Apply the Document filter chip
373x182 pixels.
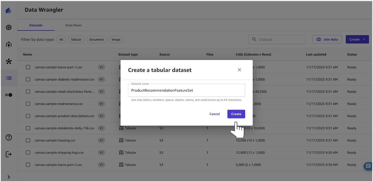click(x=97, y=39)
